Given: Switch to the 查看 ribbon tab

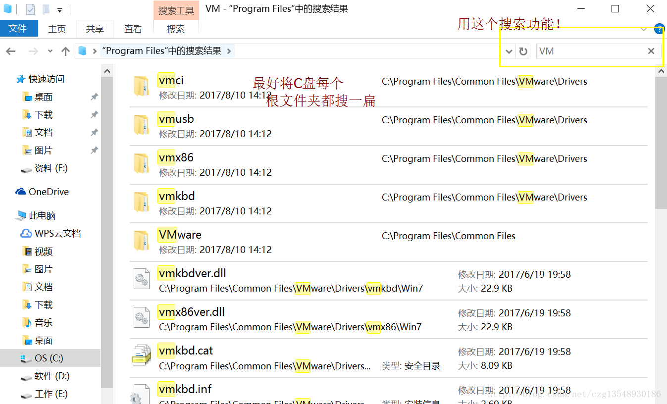Looking at the screenshot, I should coord(133,29).
